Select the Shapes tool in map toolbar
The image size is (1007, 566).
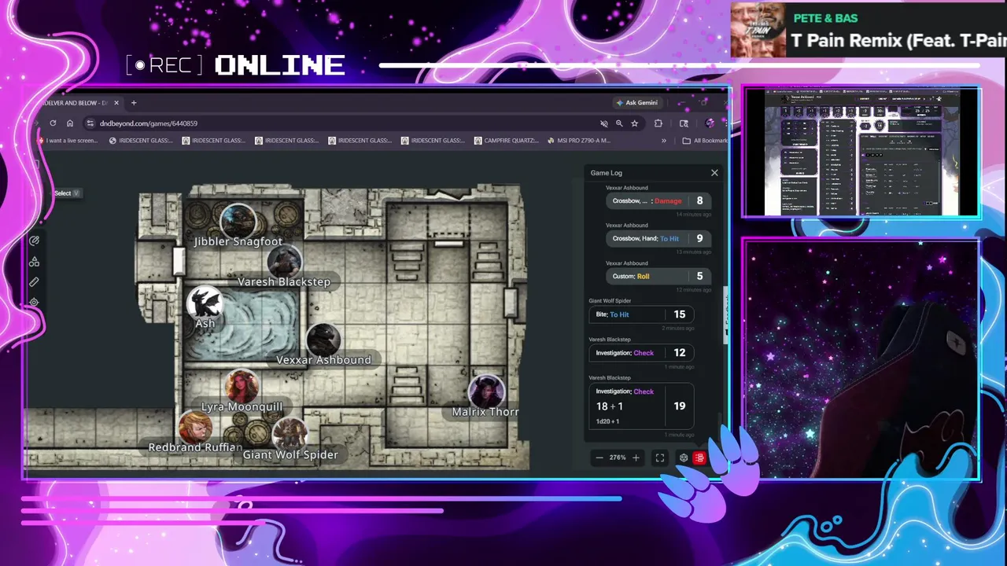tap(34, 262)
